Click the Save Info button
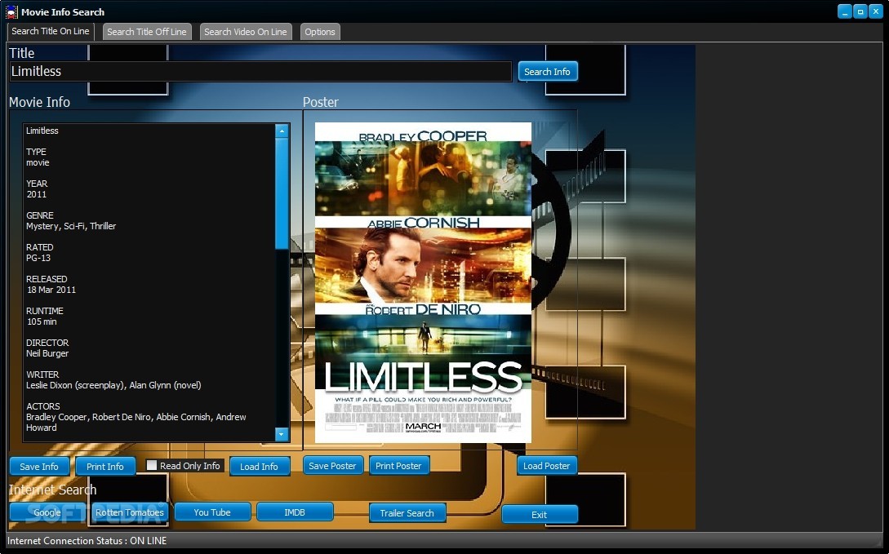The image size is (889, 554). (x=39, y=466)
